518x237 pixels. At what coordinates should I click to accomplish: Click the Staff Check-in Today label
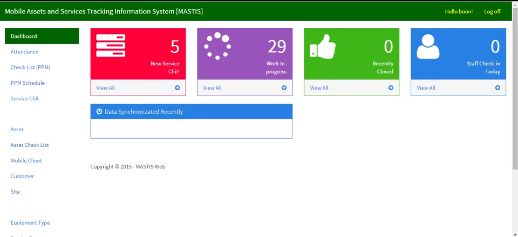pyautogui.click(x=483, y=67)
